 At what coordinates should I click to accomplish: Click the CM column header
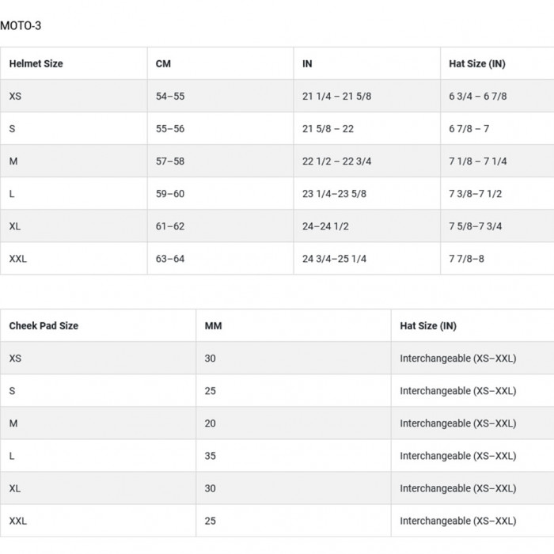click(x=163, y=63)
